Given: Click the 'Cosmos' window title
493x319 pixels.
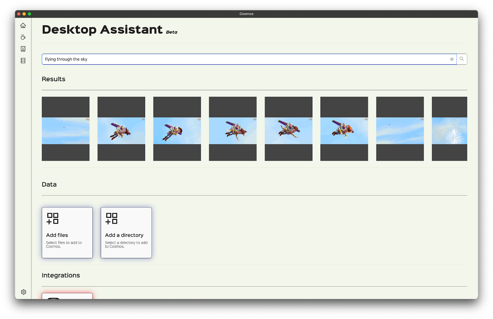Looking at the screenshot, I should click(246, 14).
